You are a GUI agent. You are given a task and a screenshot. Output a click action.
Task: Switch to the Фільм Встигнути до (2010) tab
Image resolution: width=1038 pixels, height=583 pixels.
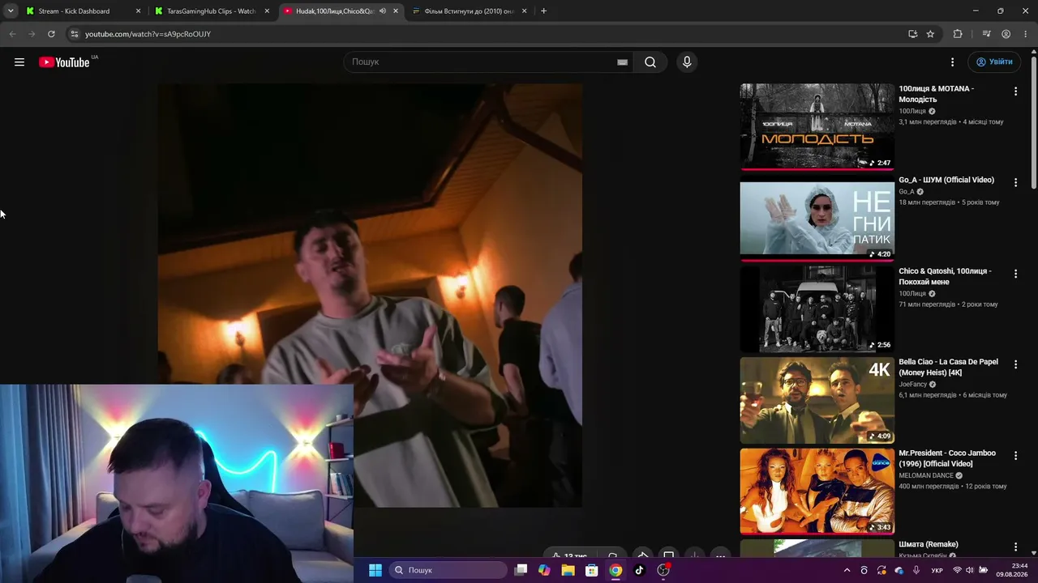pos(469,11)
